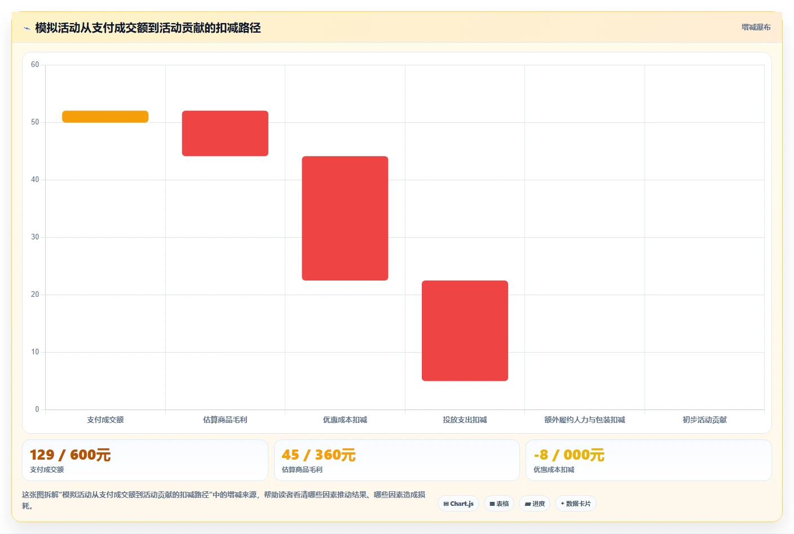794x534 pixels.
Task: Click the -8 / 000元 card value
Action: coord(569,455)
